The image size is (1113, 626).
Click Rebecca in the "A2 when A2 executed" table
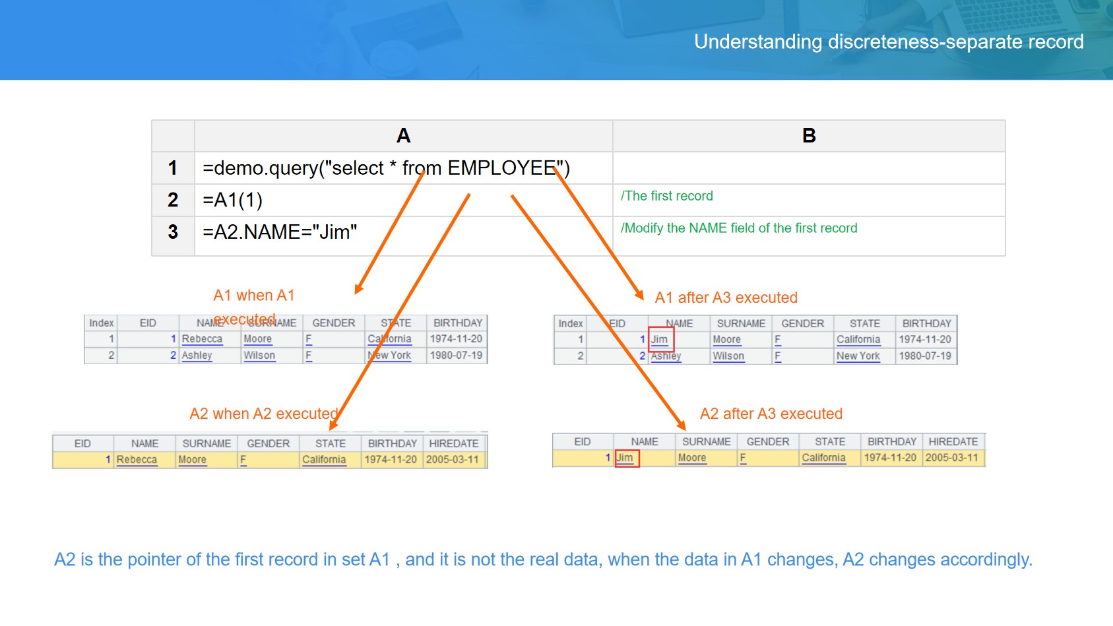pos(137,460)
